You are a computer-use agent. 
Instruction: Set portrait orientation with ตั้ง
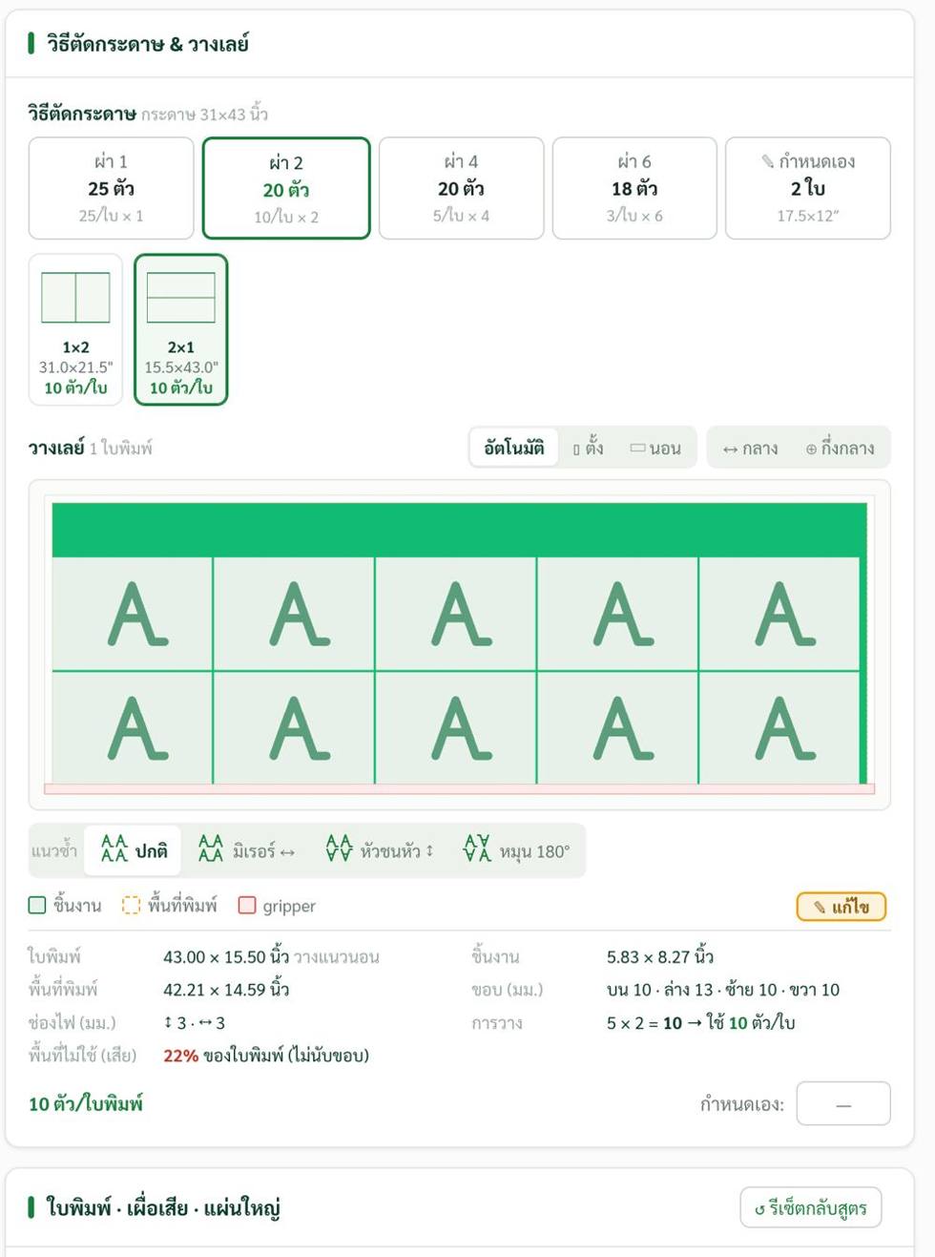click(x=588, y=448)
